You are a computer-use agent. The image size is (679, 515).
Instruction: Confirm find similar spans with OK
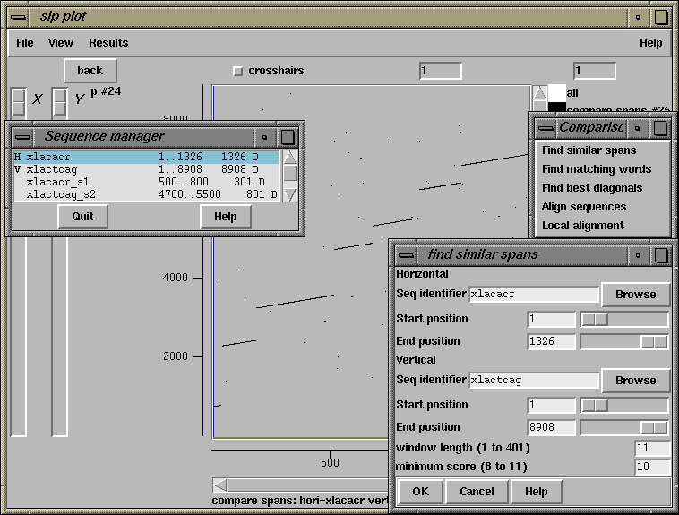coord(420,491)
